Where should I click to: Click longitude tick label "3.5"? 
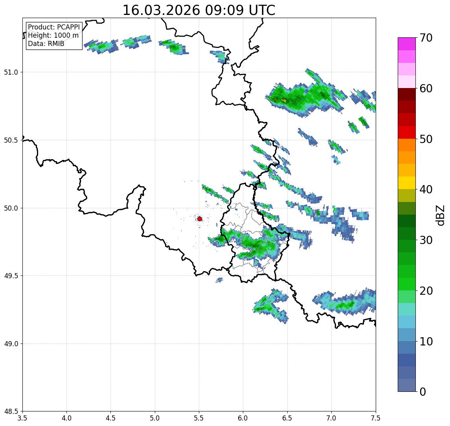(22, 418)
